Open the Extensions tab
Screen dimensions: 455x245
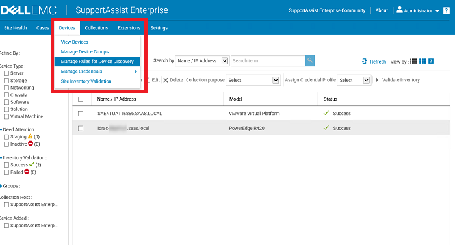129,28
